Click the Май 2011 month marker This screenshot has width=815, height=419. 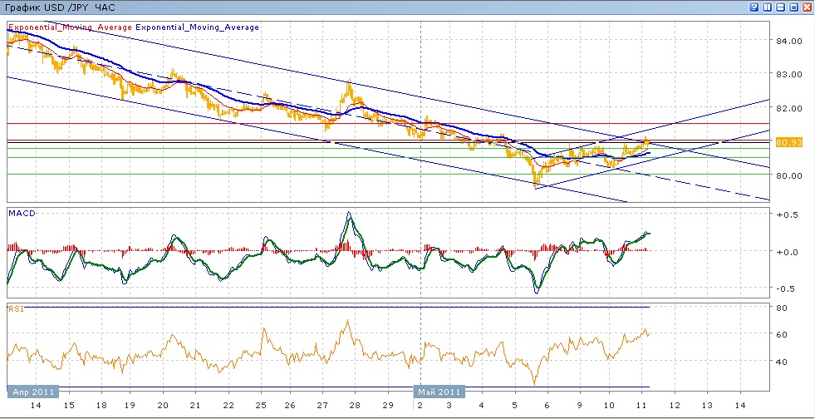[x=439, y=391]
